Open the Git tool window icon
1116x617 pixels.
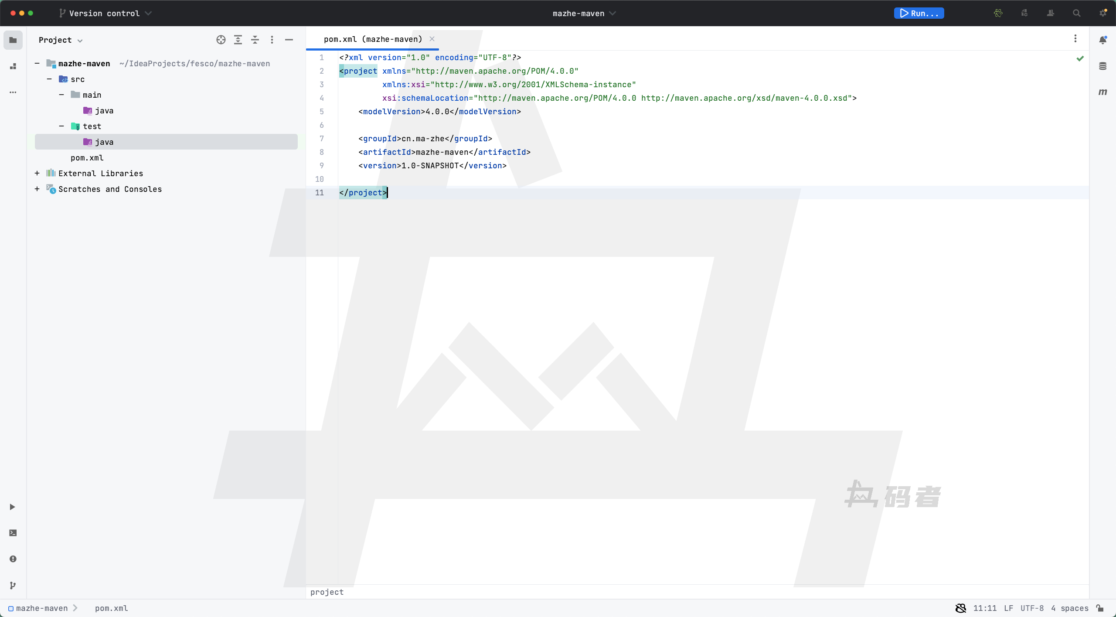click(13, 585)
